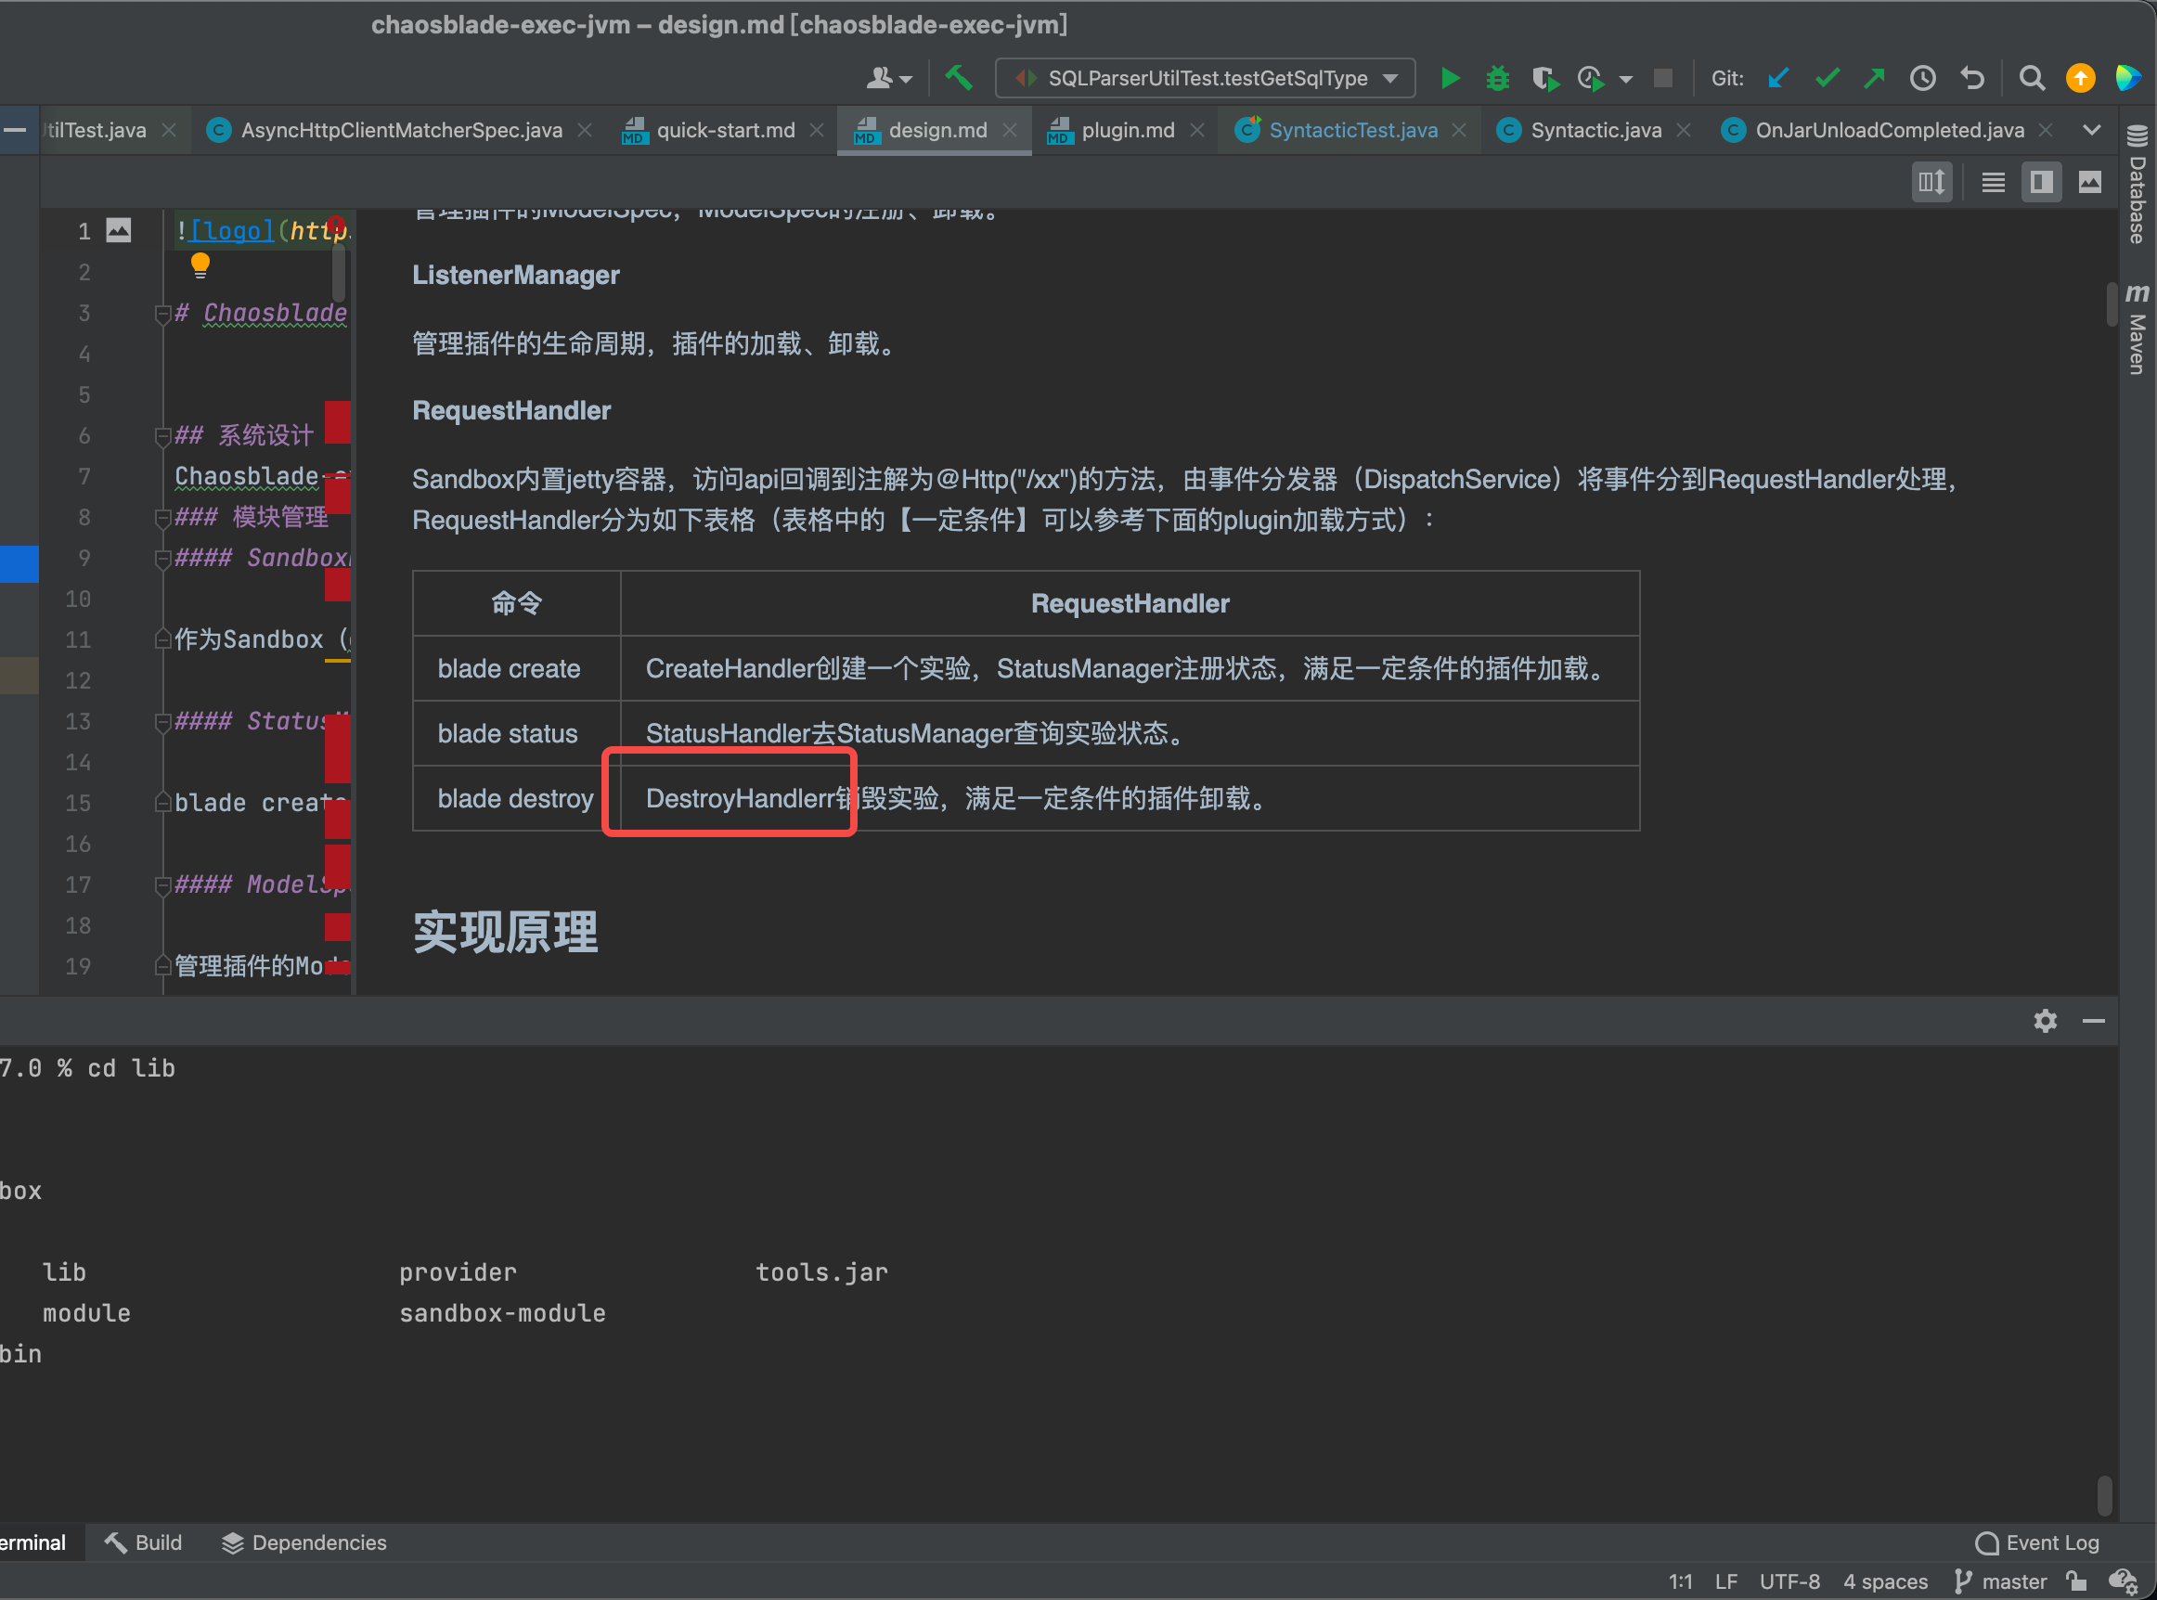Click Git commit checkmark icon

coord(1827,79)
